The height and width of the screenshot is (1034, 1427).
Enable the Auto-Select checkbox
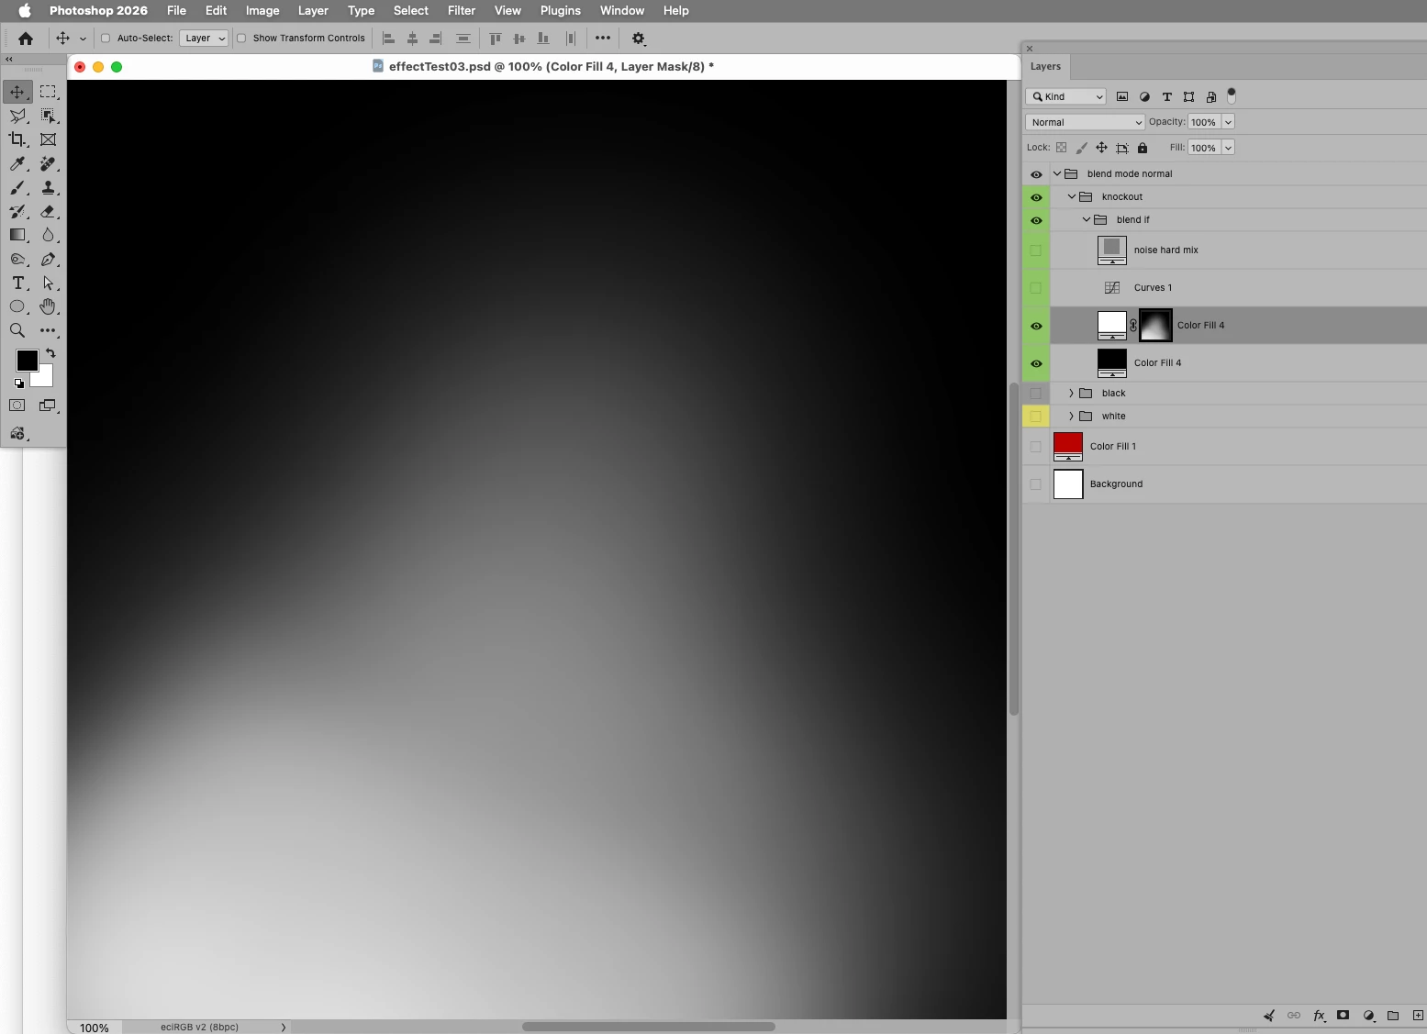pos(106,39)
